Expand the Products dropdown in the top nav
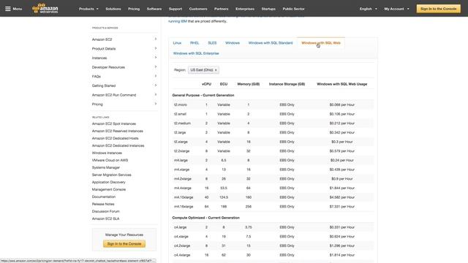 tap(88, 9)
